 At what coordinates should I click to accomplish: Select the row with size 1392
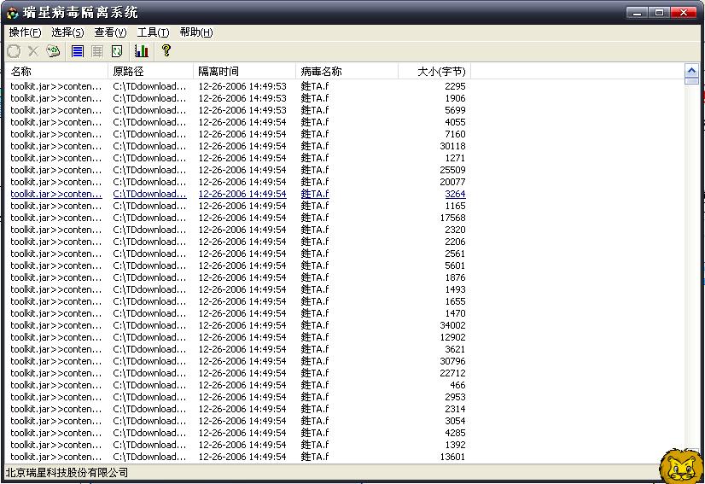[238, 445]
